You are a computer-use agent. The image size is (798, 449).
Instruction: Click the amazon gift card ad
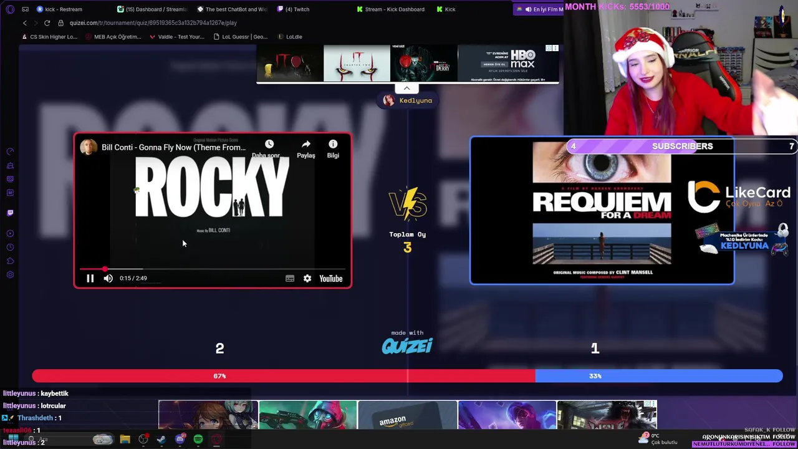point(407,415)
